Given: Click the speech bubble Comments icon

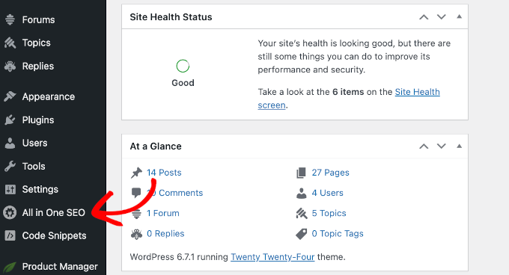Looking at the screenshot, I should click(136, 193).
